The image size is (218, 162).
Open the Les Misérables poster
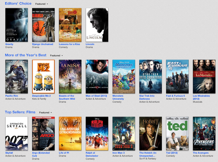pyautogui.click(x=204, y=77)
